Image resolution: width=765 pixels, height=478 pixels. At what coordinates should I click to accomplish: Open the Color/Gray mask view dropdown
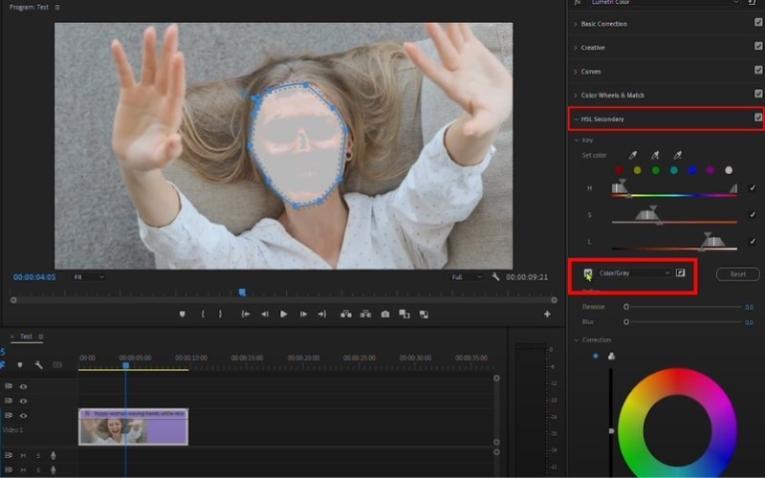tap(634, 273)
